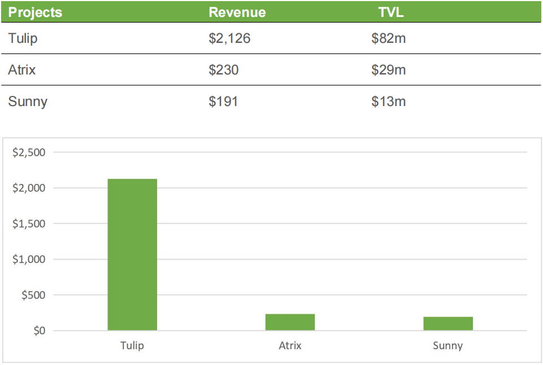
Task: Click the $29m TVL value
Action: [x=388, y=70]
